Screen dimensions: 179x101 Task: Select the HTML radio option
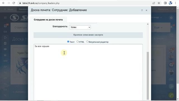point(77,42)
